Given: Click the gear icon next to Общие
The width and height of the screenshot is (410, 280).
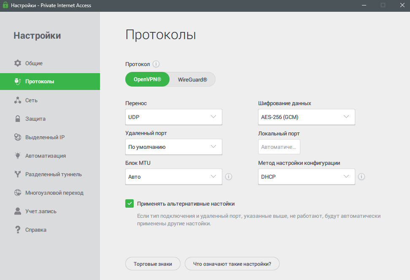Looking at the screenshot, I should pos(18,63).
